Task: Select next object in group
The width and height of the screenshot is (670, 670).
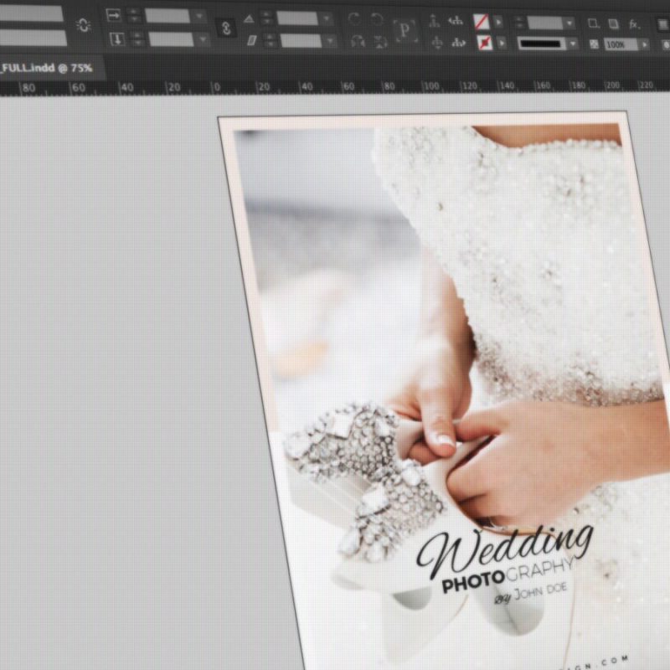Action: tap(458, 43)
